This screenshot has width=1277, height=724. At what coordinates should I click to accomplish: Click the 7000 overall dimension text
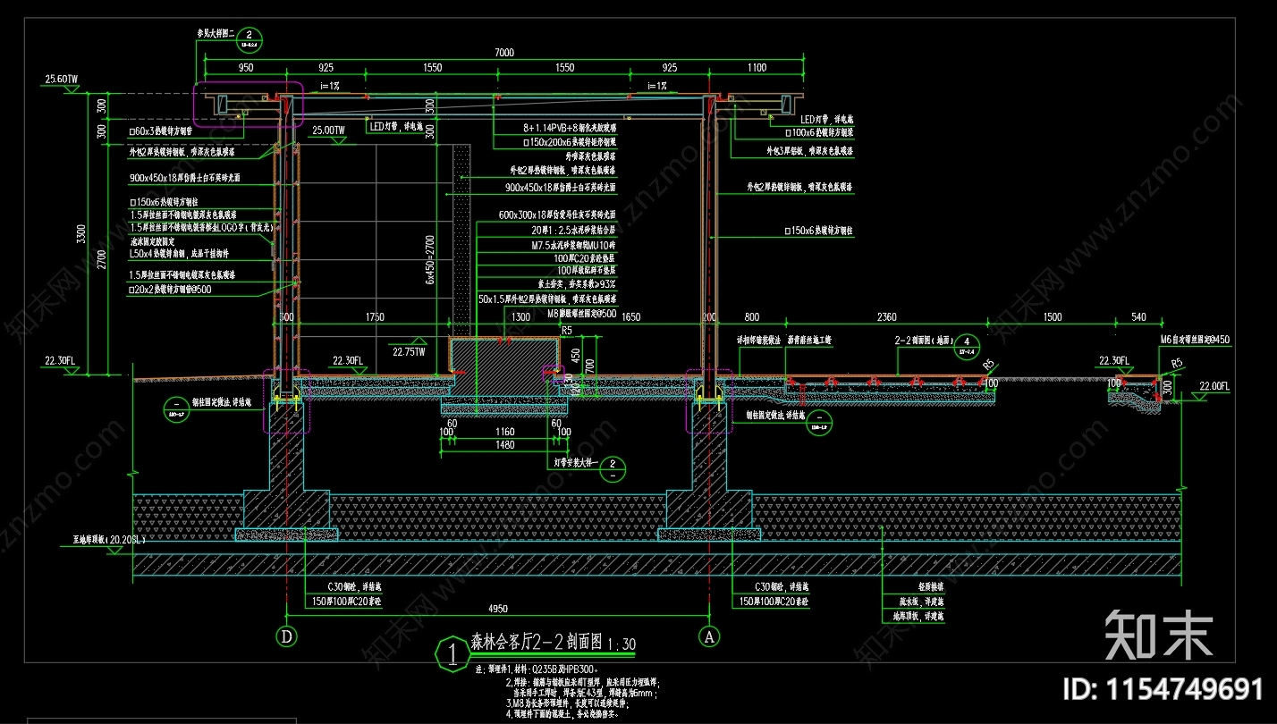click(x=504, y=53)
